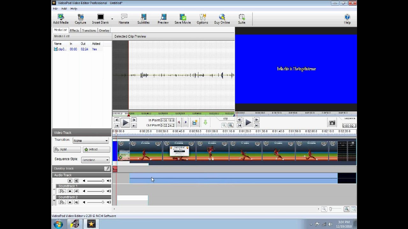
Task: Step forward one frame in the clip preview
Action: point(134,120)
